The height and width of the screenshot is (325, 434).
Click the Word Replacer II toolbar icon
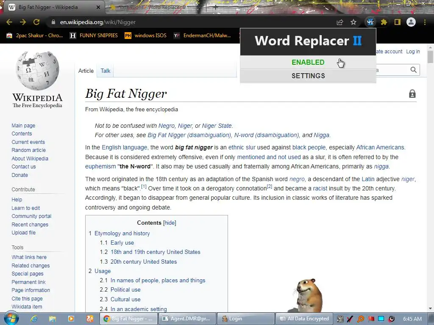pyautogui.click(x=370, y=22)
